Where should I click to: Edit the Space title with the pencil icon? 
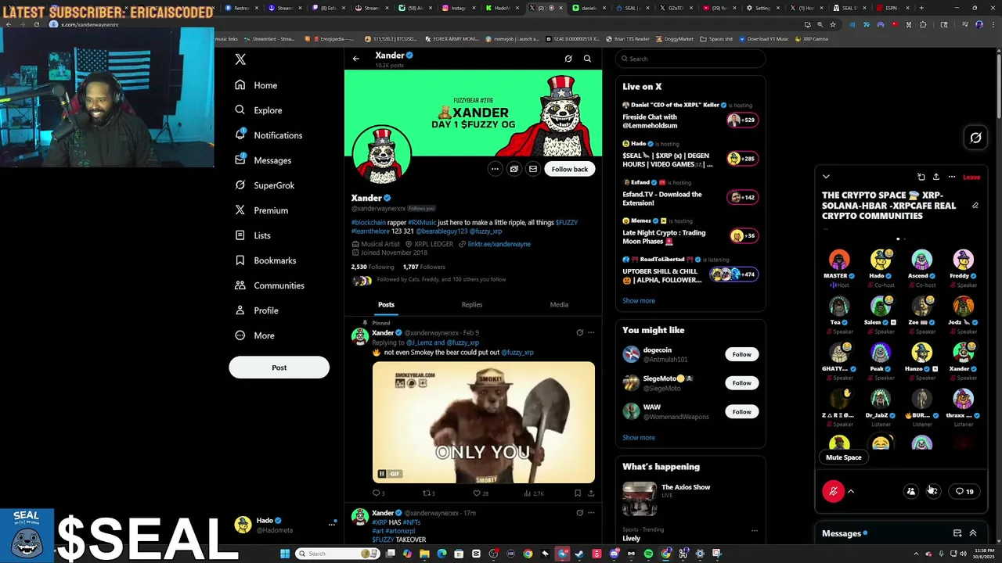coord(975,206)
